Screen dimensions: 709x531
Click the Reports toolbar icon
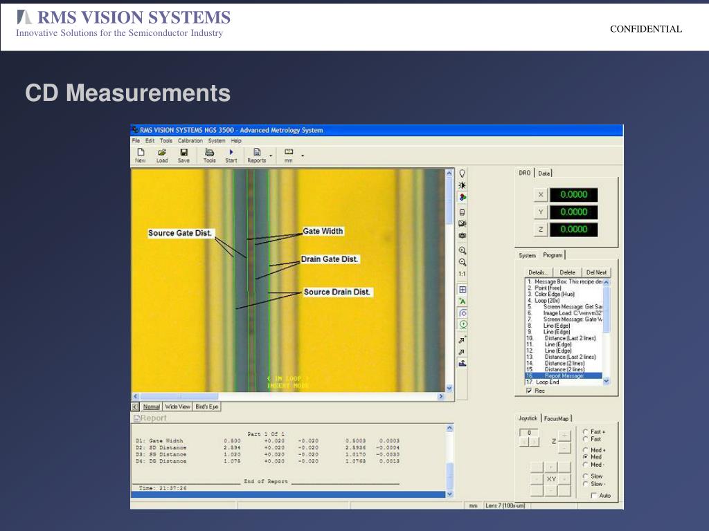coord(257,152)
